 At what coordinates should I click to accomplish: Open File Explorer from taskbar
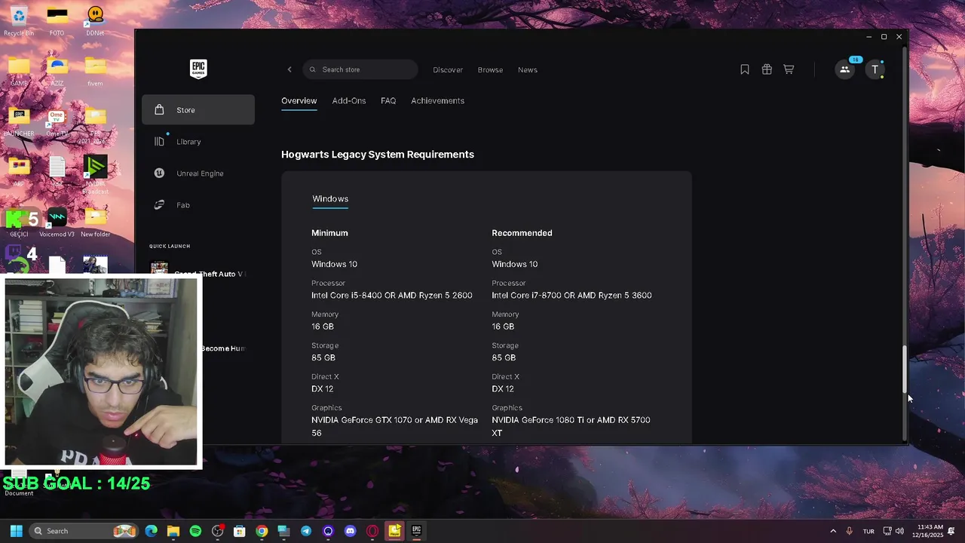(173, 531)
